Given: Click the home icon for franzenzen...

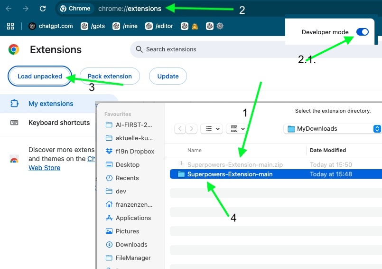Looking at the screenshot, I should pos(109,204).
